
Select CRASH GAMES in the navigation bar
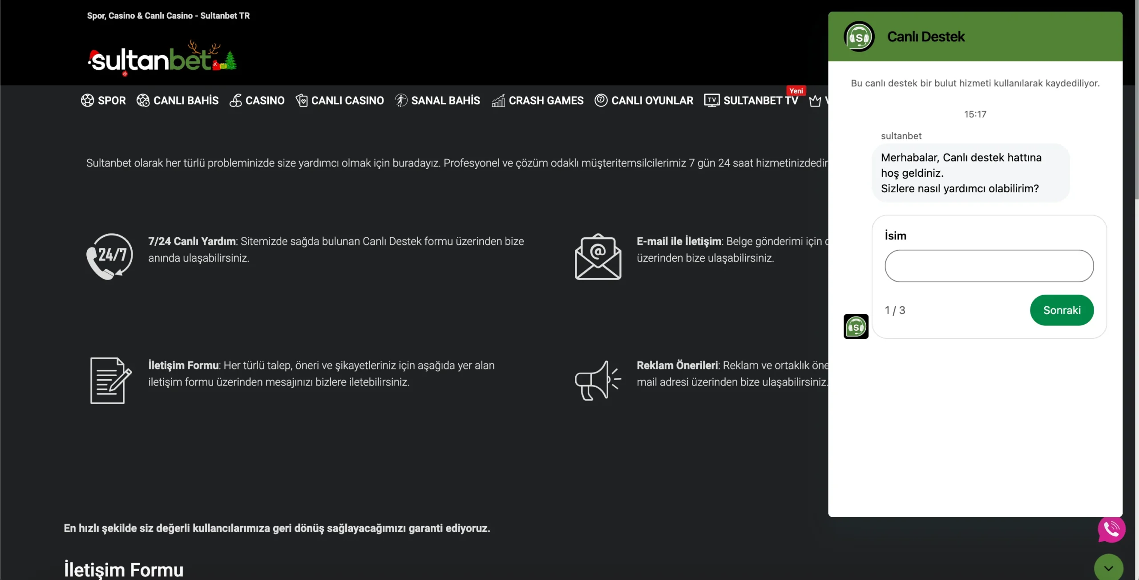pyautogui.click(x=538, y=101)
